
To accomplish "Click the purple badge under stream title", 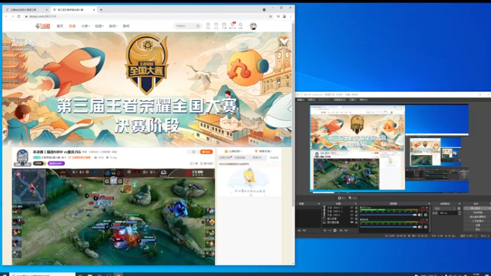I will click(56, 163).
